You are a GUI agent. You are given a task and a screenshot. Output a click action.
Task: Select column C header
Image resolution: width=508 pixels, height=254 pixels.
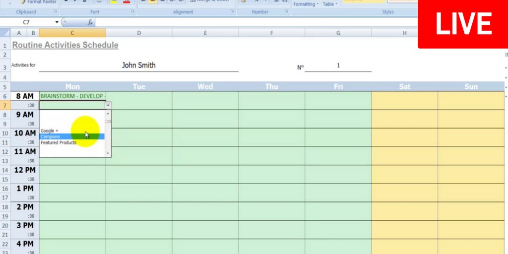[x=72, y=33]
